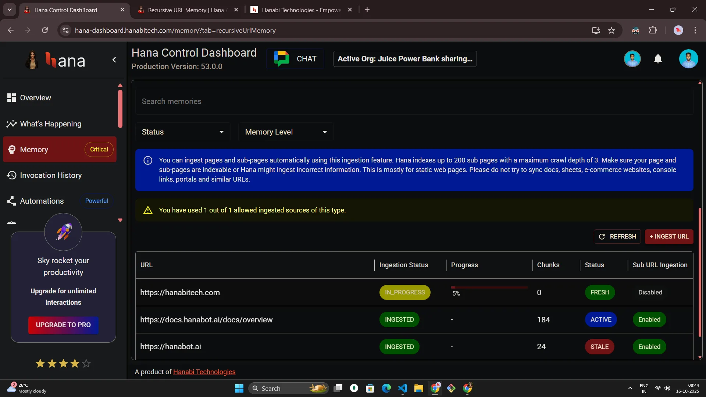This screenshot has height=397, width=706.
Task: Toggle Enabled badge for docs.hanabot.ai row
Action: pyautogui.click(x=649, y=320)
